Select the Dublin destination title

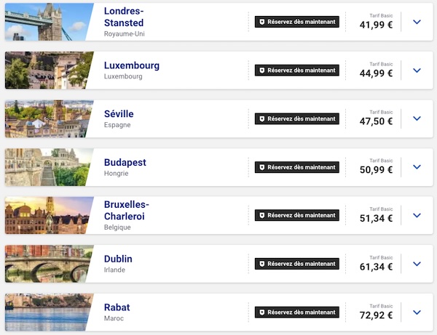point(118,259)
